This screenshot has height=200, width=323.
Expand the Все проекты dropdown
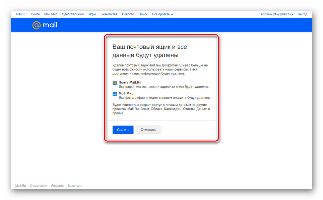(x=163, y=14)
